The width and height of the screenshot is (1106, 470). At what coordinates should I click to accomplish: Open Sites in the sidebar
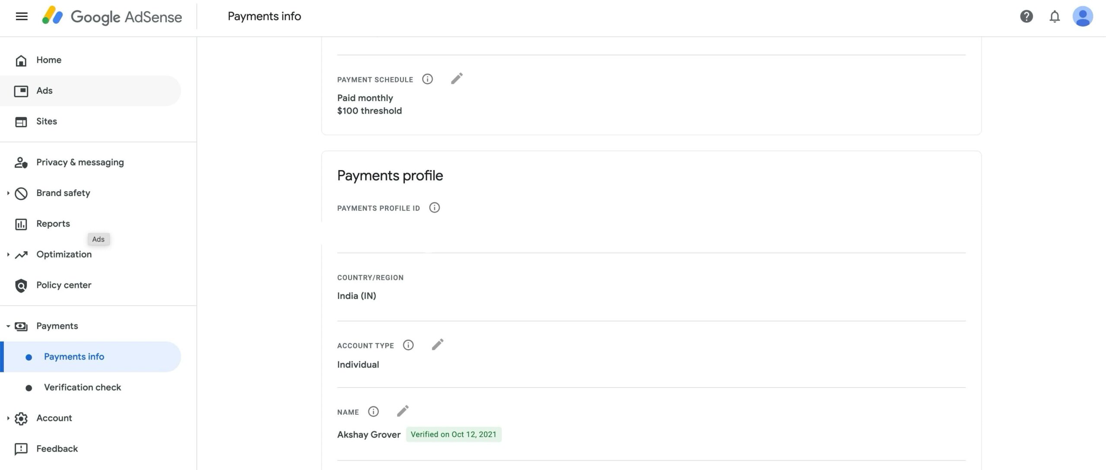click(x=47, y=121)
